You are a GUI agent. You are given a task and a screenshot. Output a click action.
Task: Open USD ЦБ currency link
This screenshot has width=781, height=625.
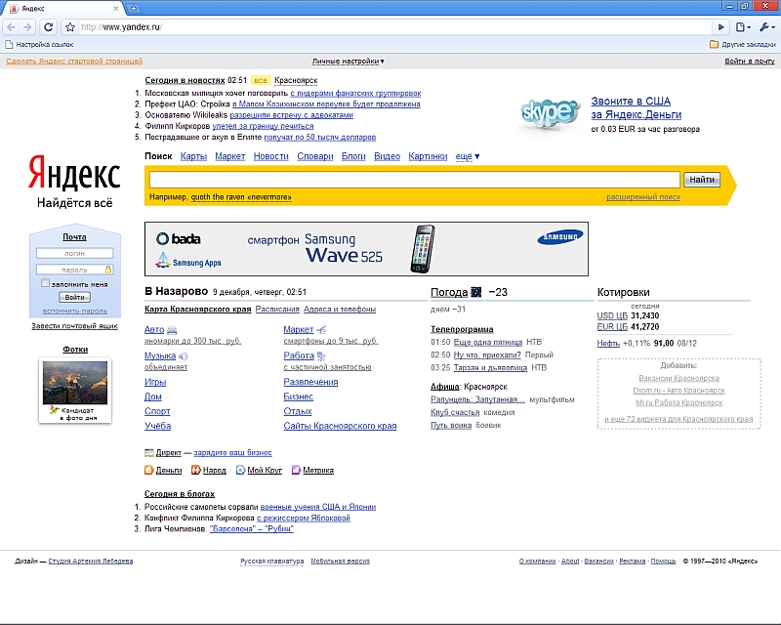tap(612, 315)
